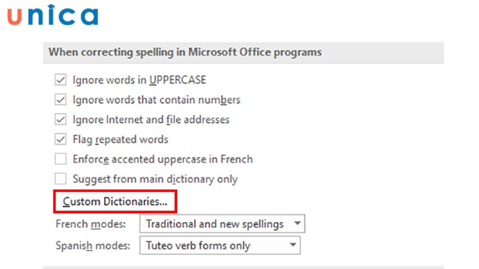Check the Suggest from main dictionary only box
This screenshot has width=479, height=269.
click(60, 179)
